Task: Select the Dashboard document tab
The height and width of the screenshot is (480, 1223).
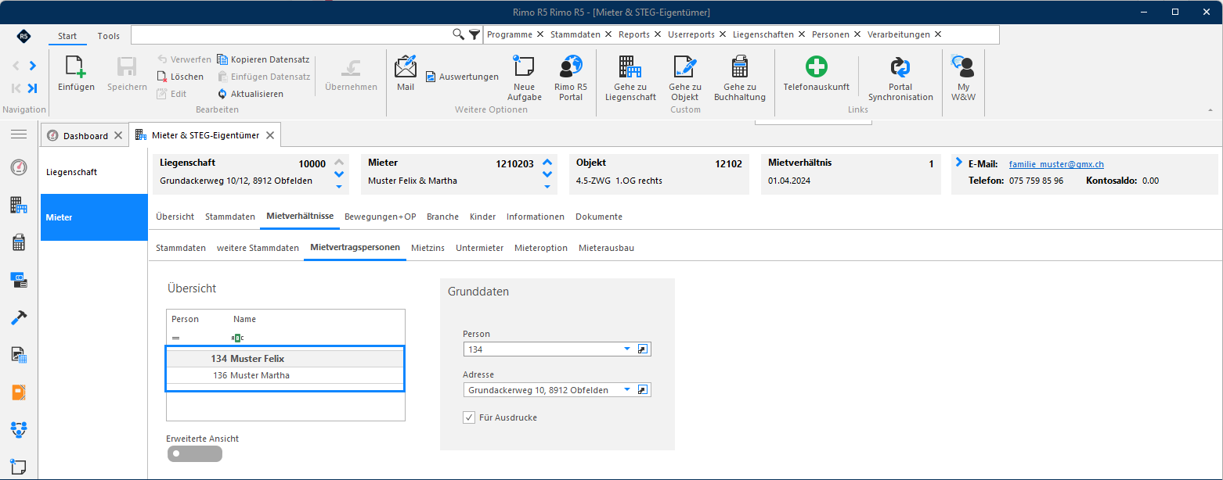Action: click(x=85, y=136)
